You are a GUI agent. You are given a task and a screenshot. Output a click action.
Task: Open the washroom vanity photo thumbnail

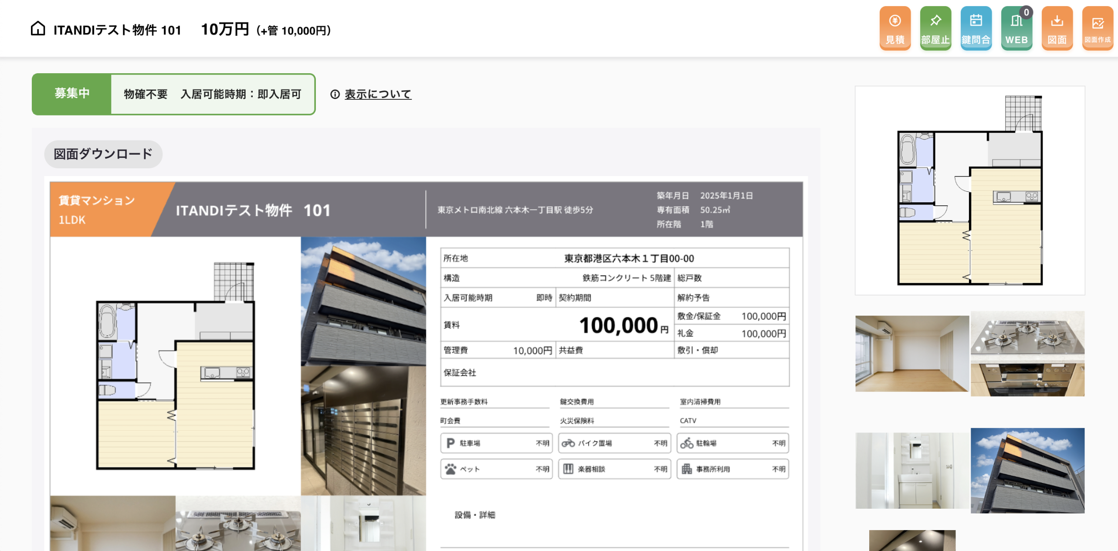[912, 470]
